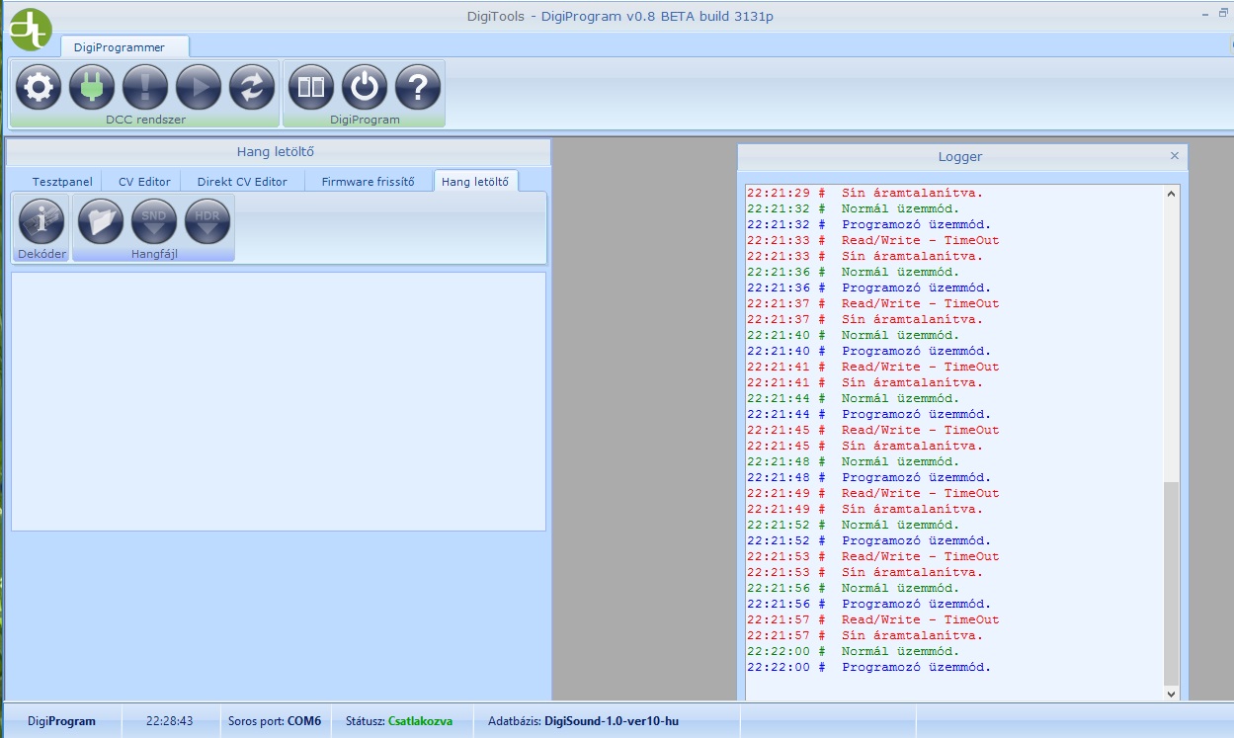The height and width of the screenshot is (738, 1234).
Task: Click the 22:28:43 clock in status bar
Action: coord(169,721)
